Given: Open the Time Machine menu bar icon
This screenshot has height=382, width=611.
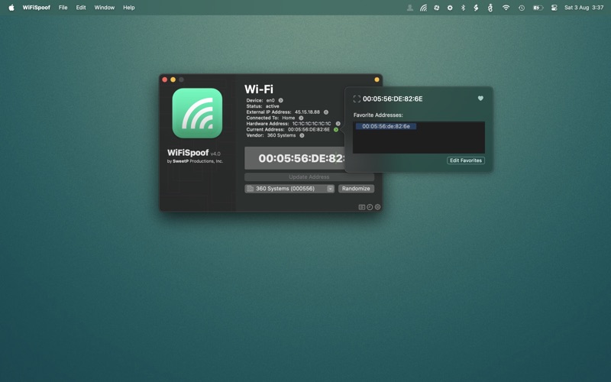Looking at the screenshot, I should pos(522,8).
